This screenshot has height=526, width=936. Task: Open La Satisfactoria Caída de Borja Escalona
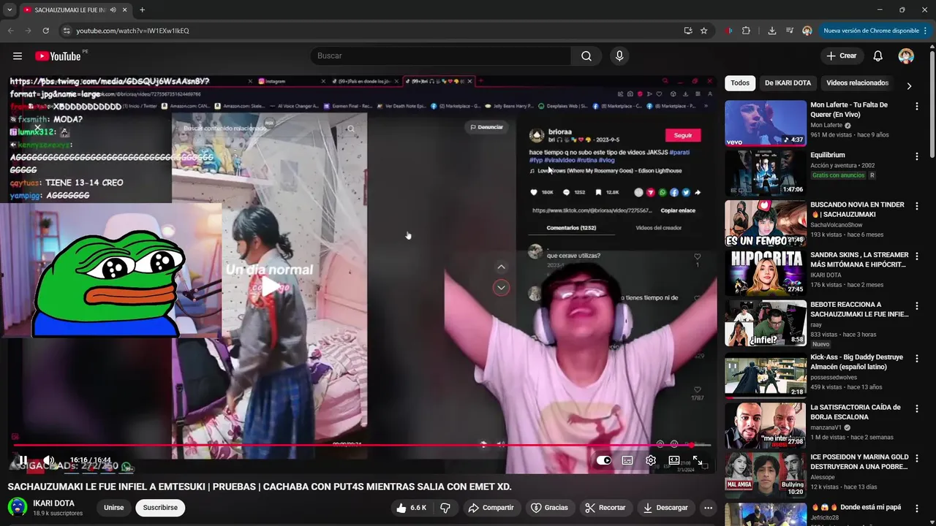(856, 412)
